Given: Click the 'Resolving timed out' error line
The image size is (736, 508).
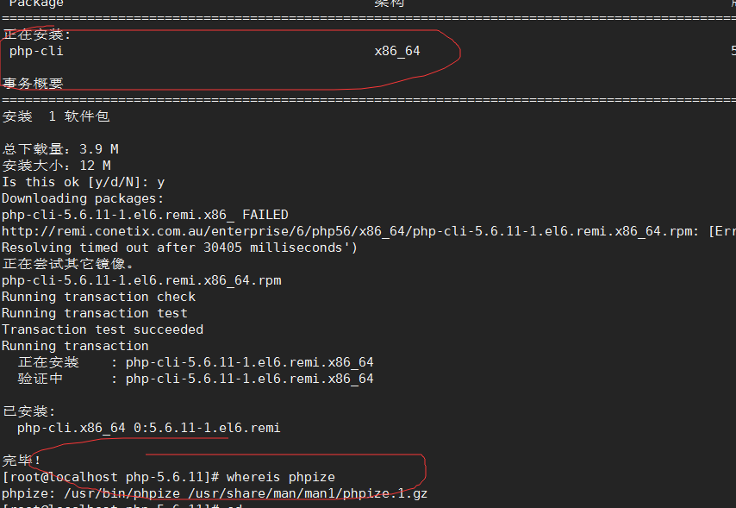Looking at the screenshot, I should click(x=179, y=248).
